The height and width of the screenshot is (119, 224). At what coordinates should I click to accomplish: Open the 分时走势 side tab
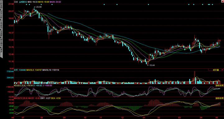point(1,5)
